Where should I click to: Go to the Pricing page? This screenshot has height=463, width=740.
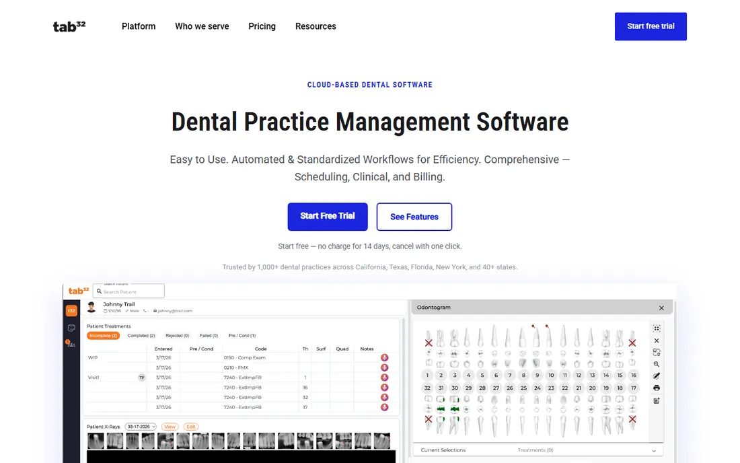[262, 26]
